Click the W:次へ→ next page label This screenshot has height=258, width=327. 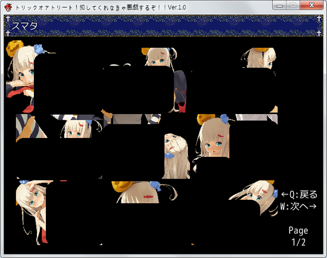(x=298, y=206)
